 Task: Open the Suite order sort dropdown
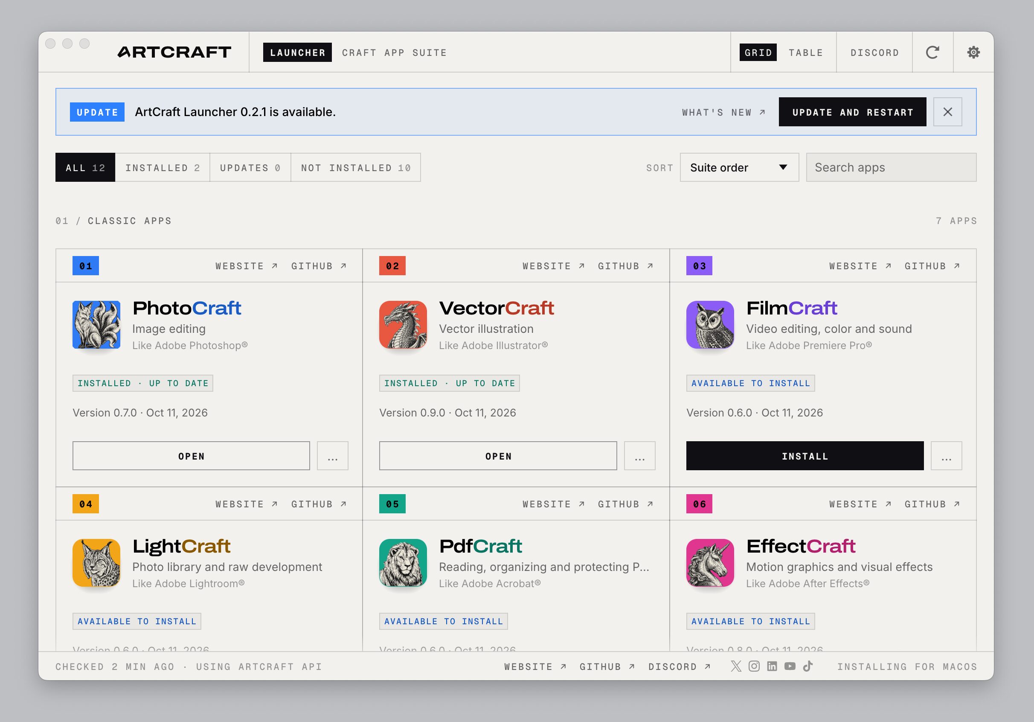click(740, 168)
